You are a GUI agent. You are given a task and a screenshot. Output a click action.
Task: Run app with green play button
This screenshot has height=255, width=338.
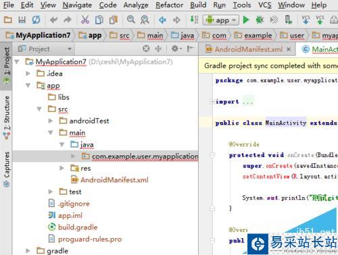pos(246,20)
